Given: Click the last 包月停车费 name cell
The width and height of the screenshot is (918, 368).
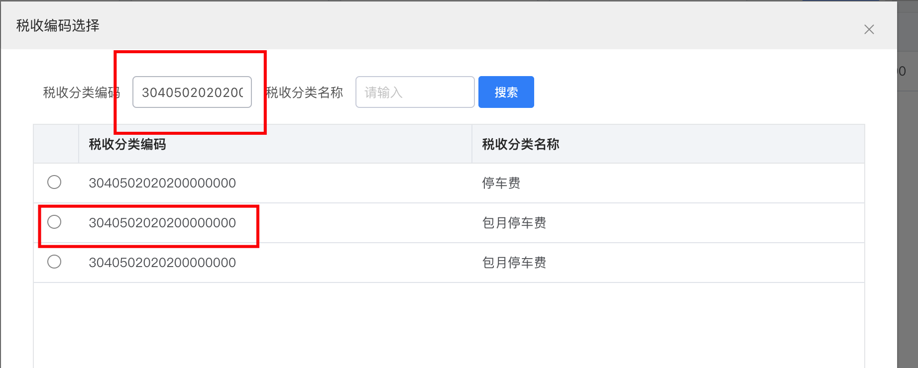Looking at the screenshot, I should [x=514, y=263].
